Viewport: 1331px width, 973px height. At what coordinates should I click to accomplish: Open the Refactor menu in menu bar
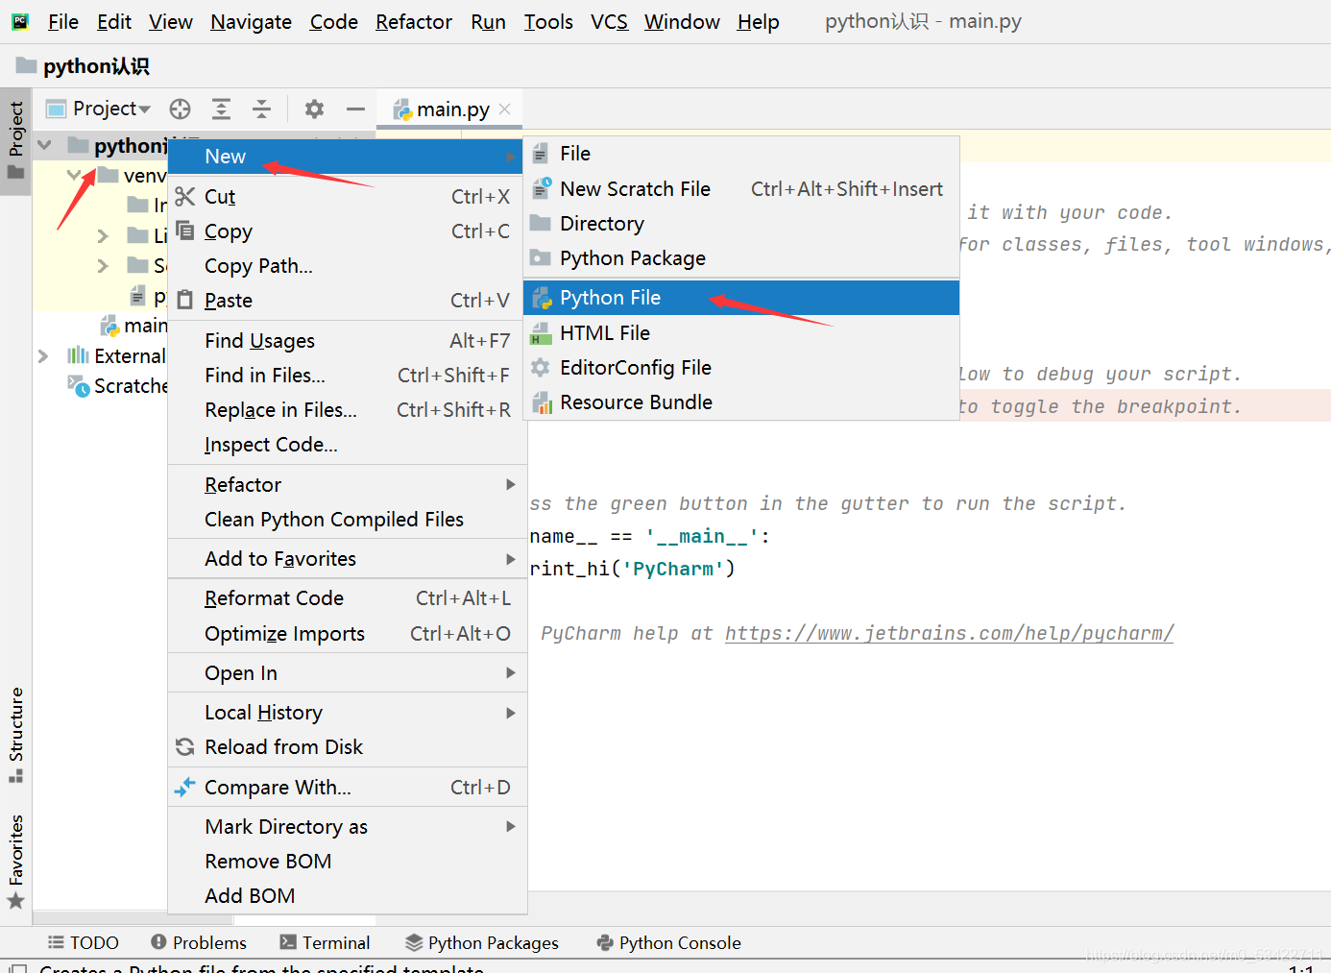click(x=414, y=21)
